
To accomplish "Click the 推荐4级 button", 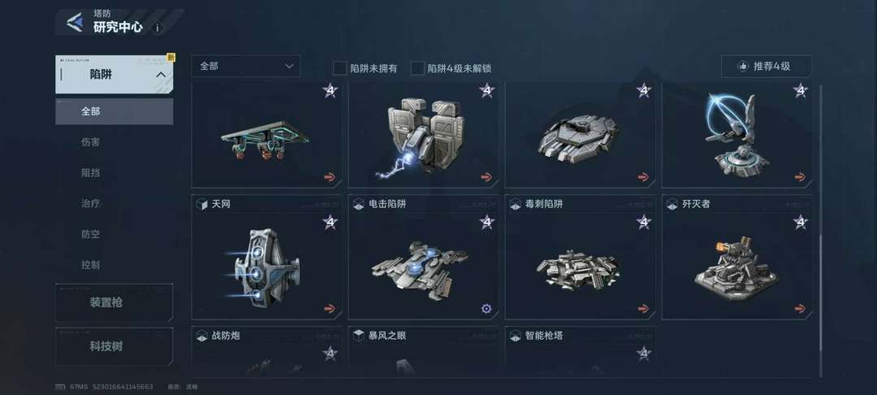I will click(x=767, y=66).
